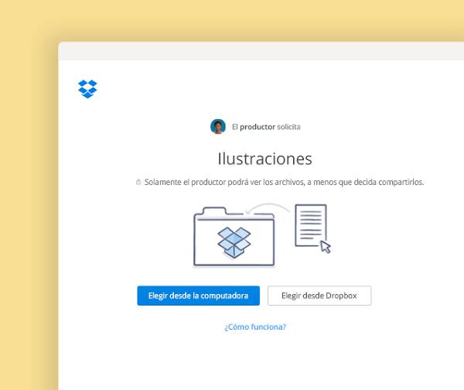The width and height of the screenshot is (464, 390).
Task: Select Elegir desde Dropbox button
Action: (319, 296)
